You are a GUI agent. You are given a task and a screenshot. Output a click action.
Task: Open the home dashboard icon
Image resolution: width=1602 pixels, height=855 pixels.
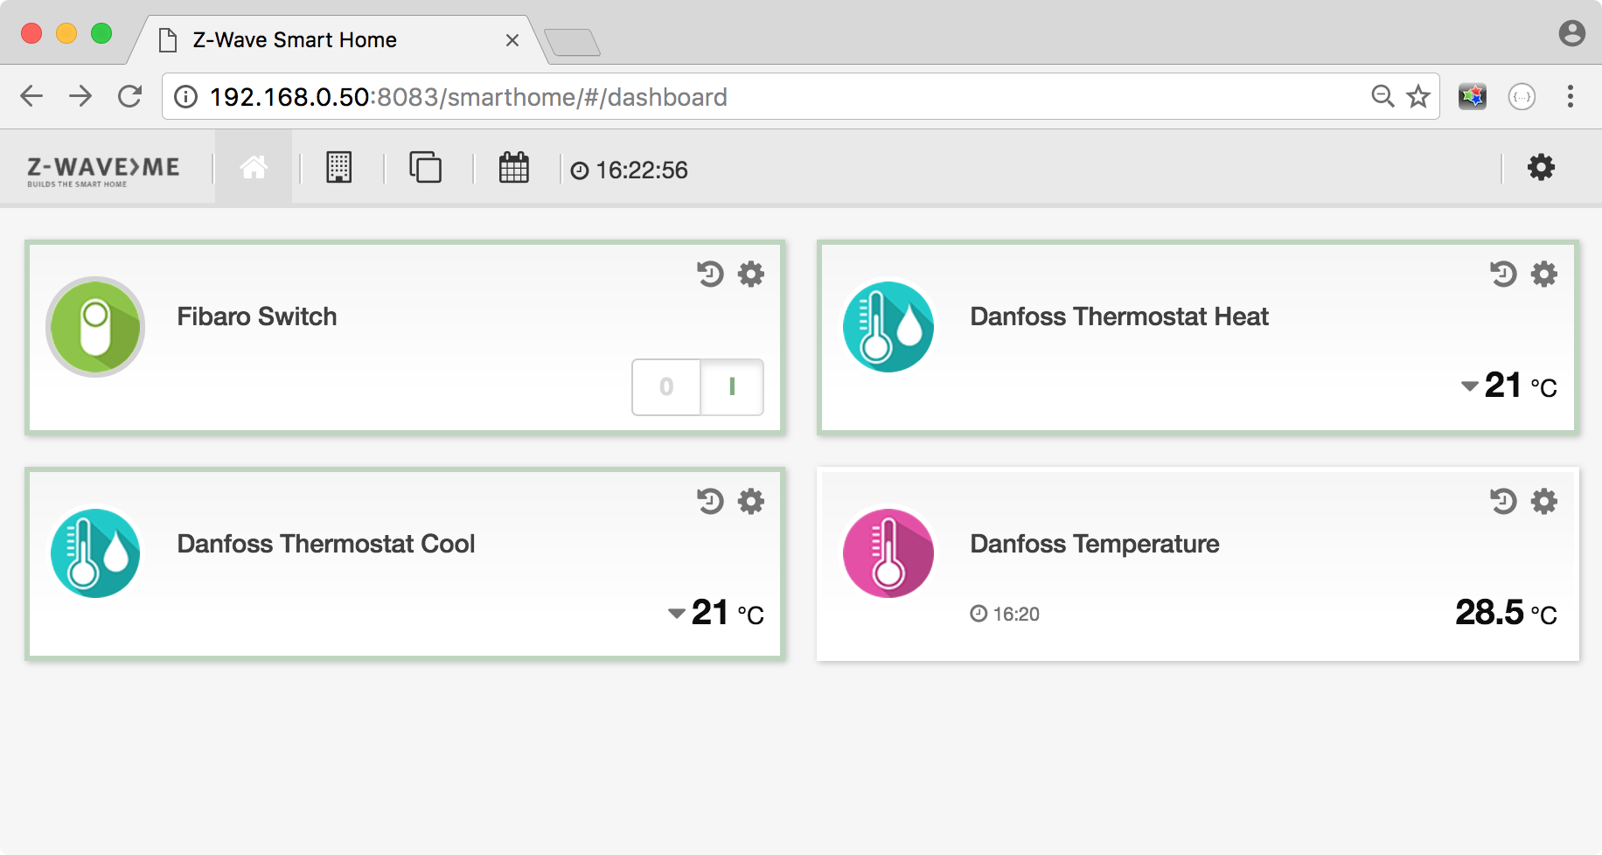coord(254,167)
